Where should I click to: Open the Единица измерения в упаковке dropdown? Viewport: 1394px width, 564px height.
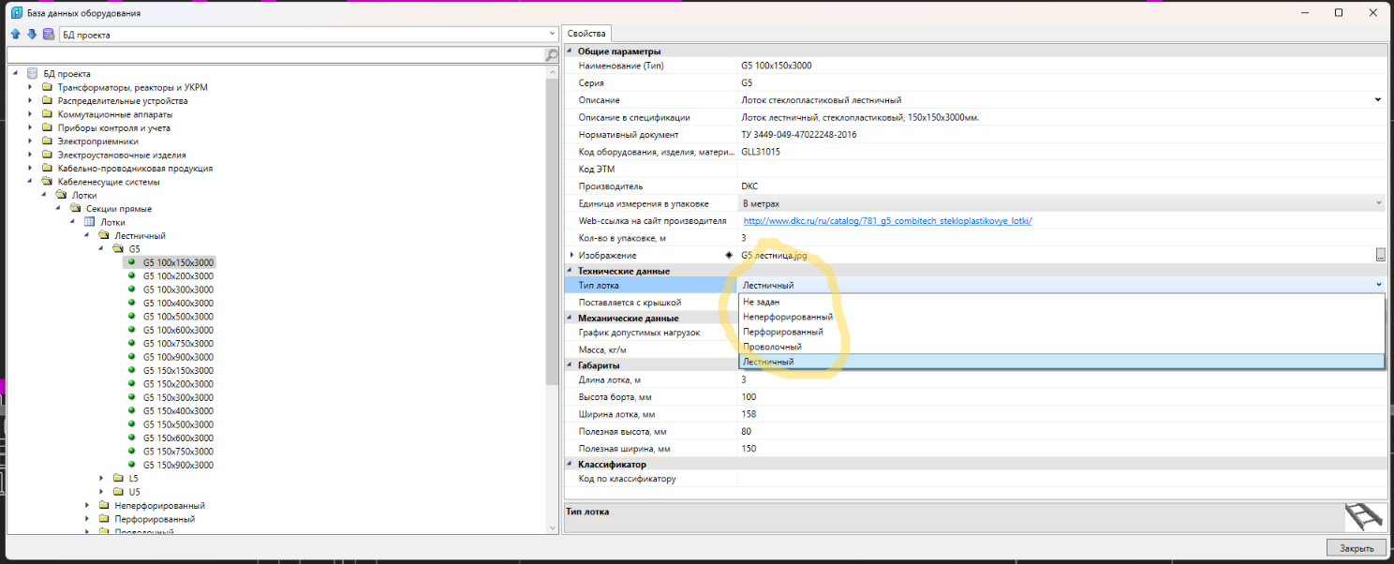click(1378, 203)
